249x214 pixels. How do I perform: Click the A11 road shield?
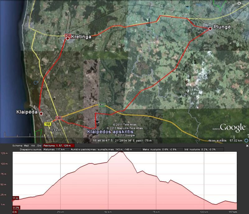pos(68,36)
